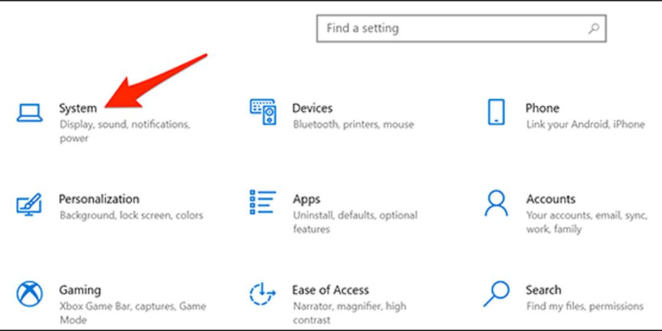The image size is (662, 331).
Task: Open the Apps heading
Action: click(306, 199)
